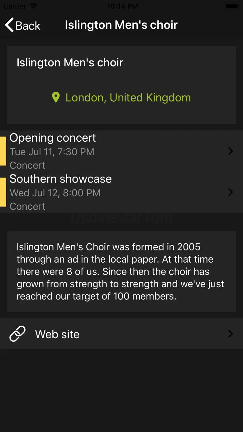
Task: Select the Opening concert event title
Action: (x=53, y=138)
